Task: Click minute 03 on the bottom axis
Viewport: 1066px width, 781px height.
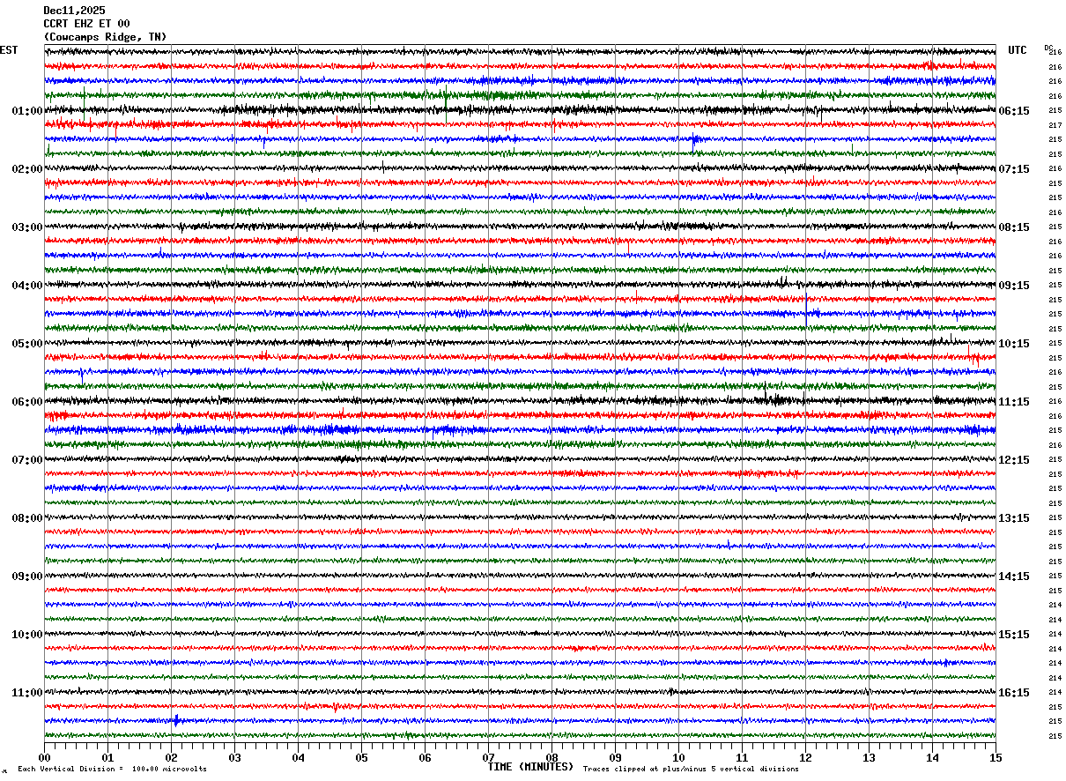Action: click(x=234, y=757)
